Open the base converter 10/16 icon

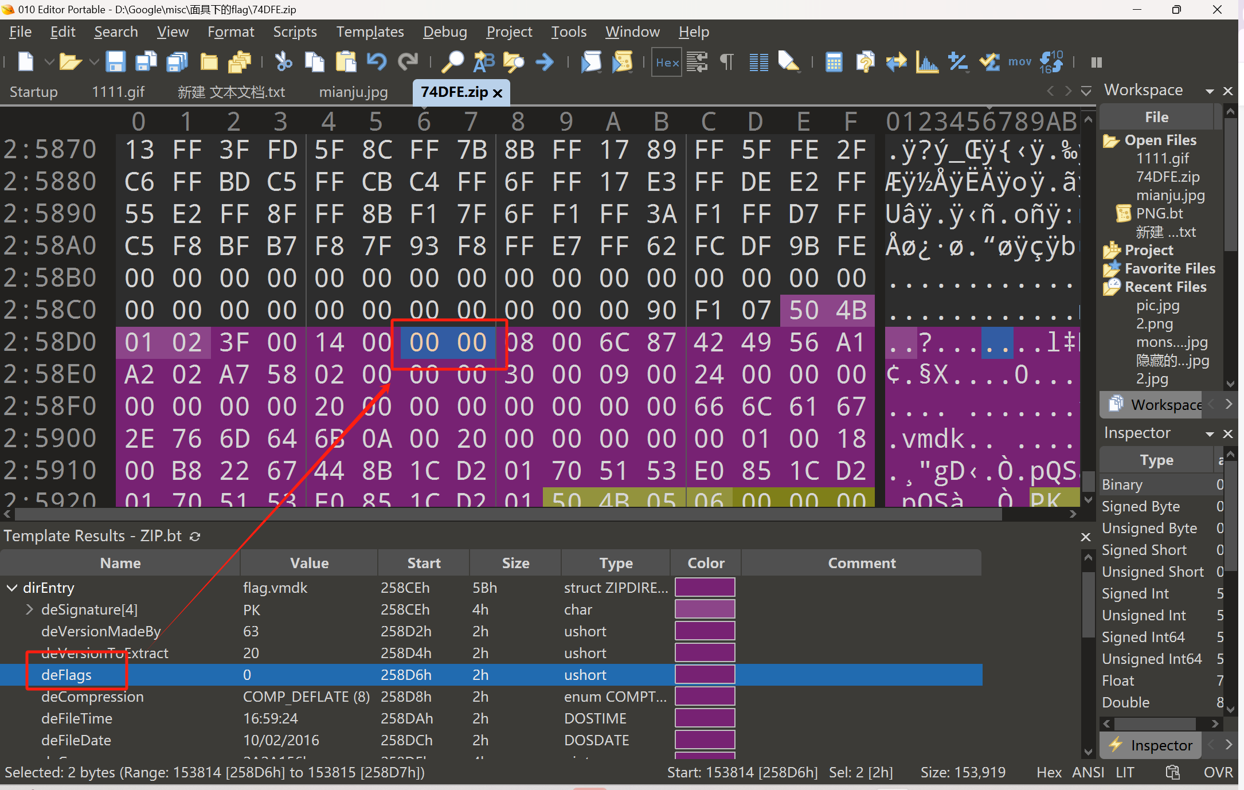tap(1051, 62)
